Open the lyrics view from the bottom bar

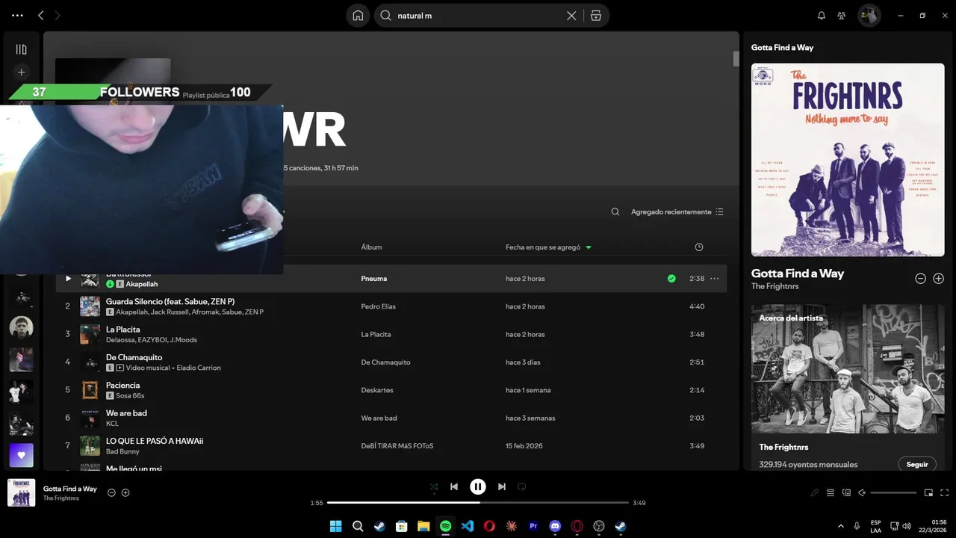tap(815, 492)
